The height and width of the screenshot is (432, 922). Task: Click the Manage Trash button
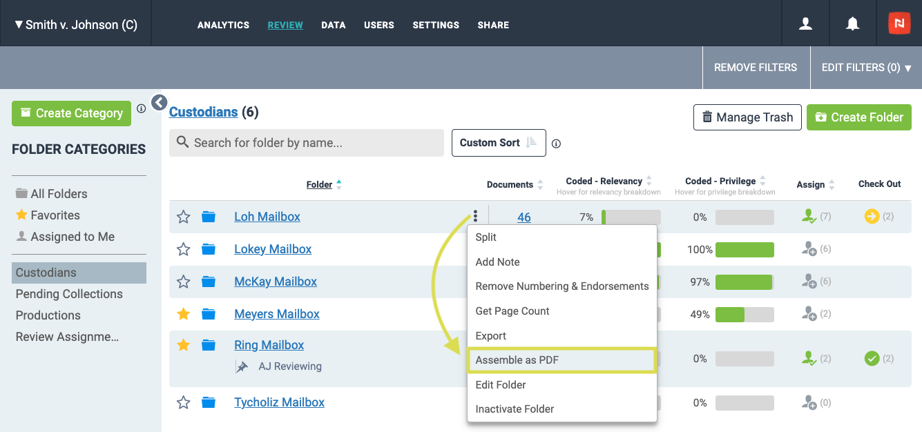(x=747, y=117)
